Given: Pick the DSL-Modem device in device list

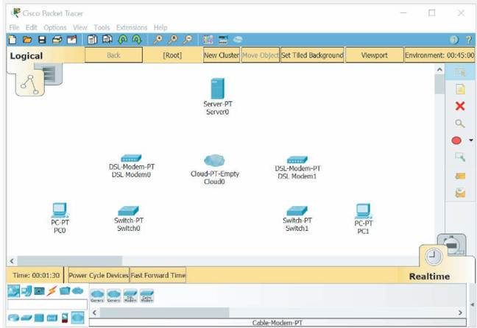Looking at the screenshot, I should click(x=130, y=296).
